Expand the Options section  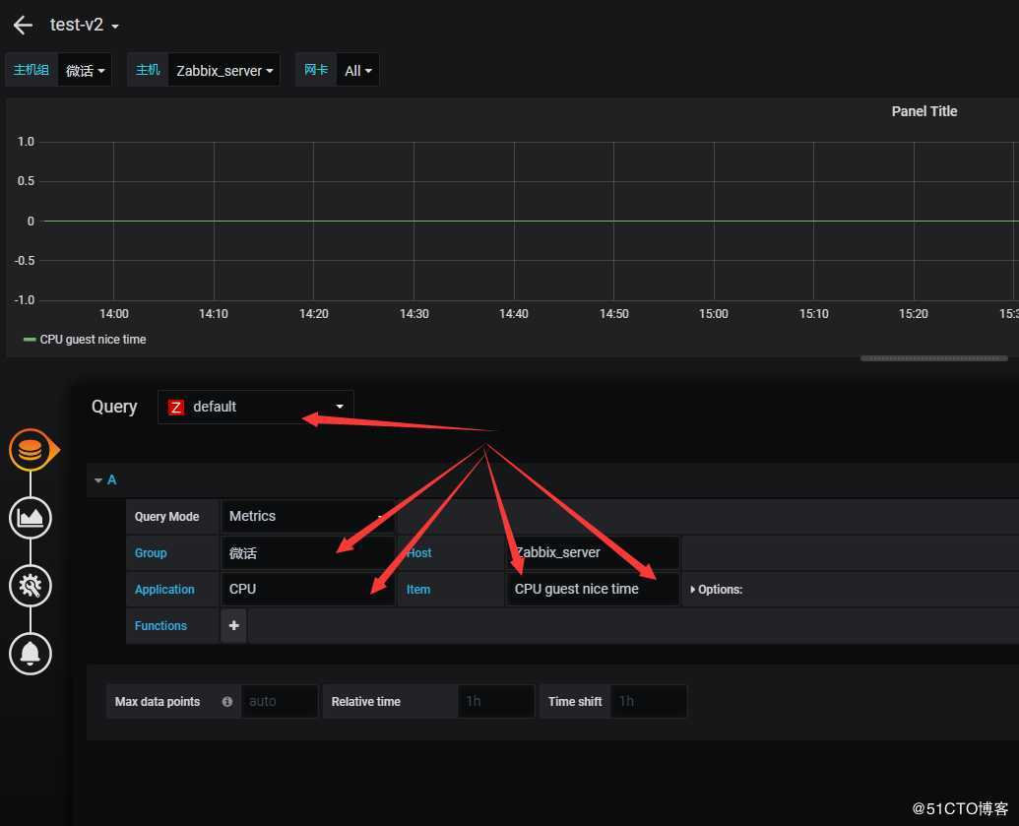pyautogui.click(x=716, y=590)
